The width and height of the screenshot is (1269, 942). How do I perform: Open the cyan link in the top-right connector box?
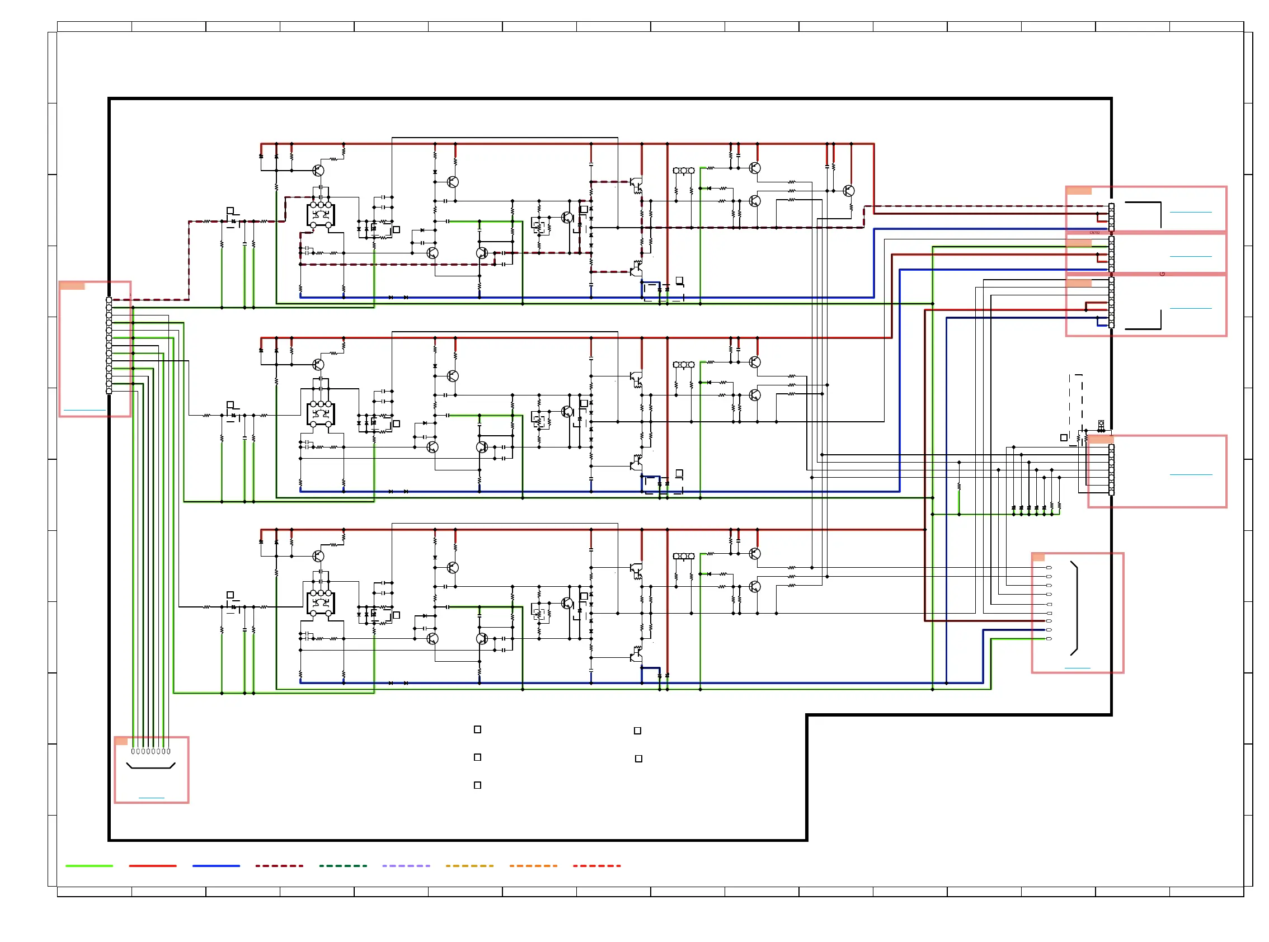pyautogui.click(x=1190, y=212)
